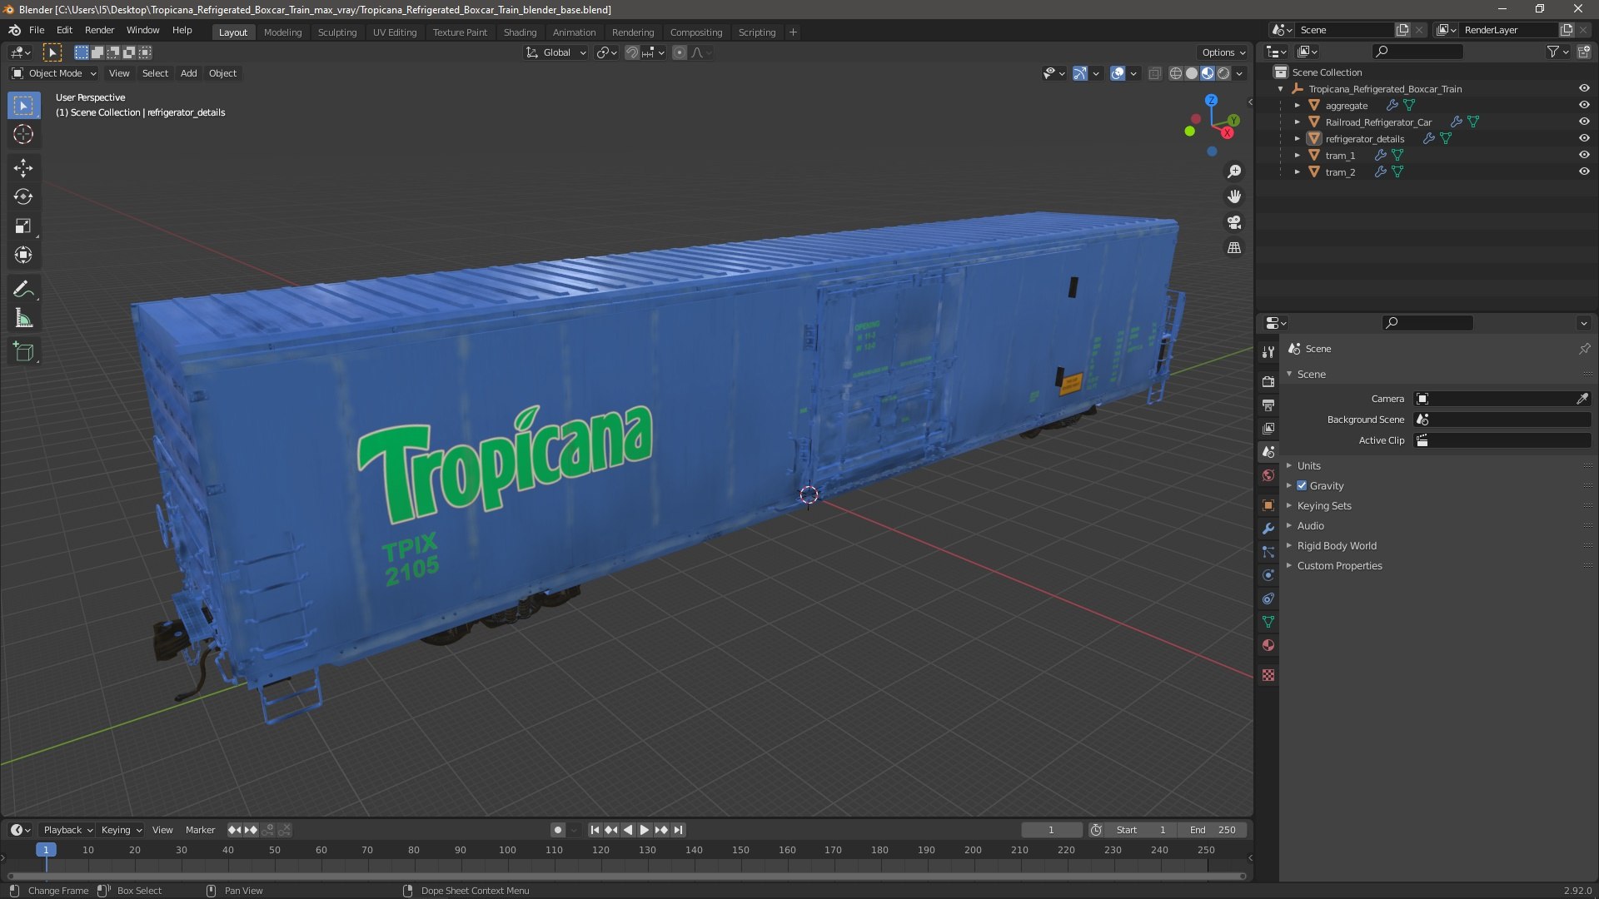Screen dimensions: 1599x899
Task: Select Material Preview viewport shading
Action: coord(1208,73)
